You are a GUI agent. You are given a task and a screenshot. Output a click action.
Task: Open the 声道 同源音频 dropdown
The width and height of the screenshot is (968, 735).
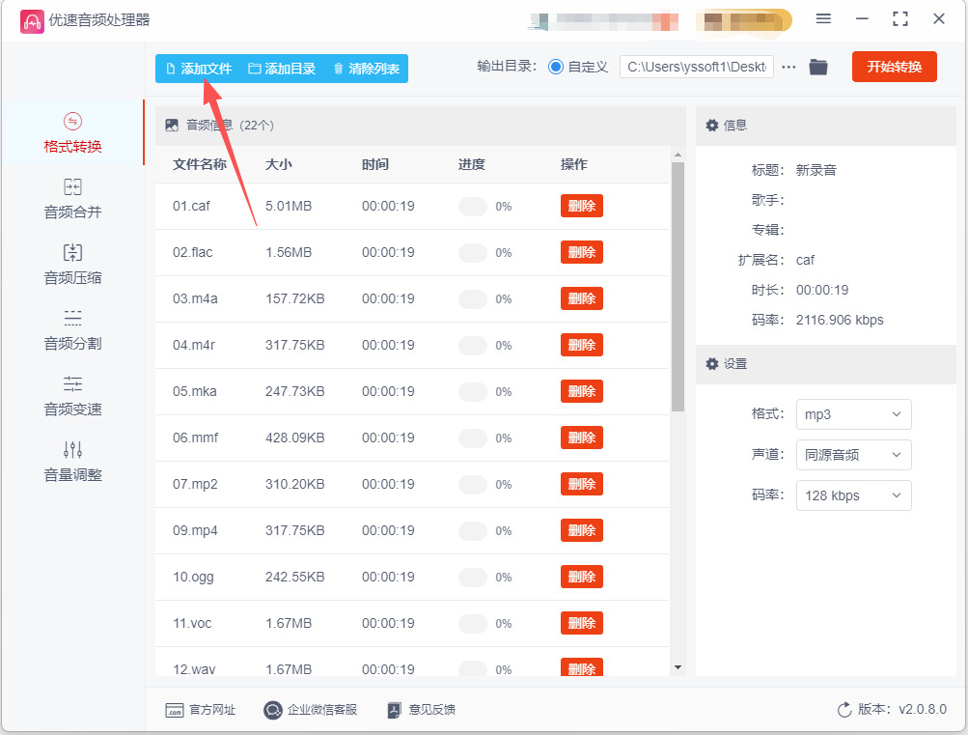pyautogui.click(x=853, y=455)
